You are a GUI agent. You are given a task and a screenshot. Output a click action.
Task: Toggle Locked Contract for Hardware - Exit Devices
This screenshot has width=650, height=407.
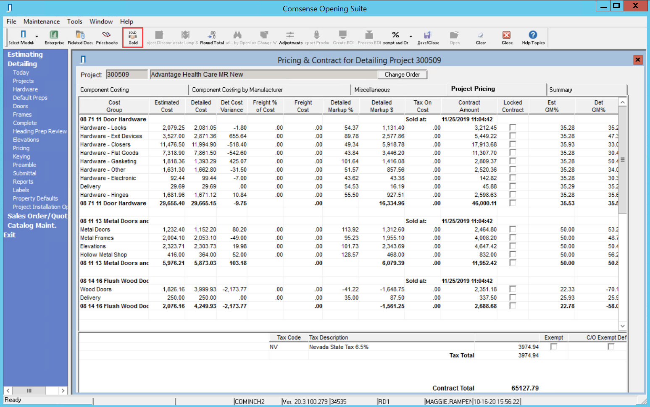click(513, 136)
